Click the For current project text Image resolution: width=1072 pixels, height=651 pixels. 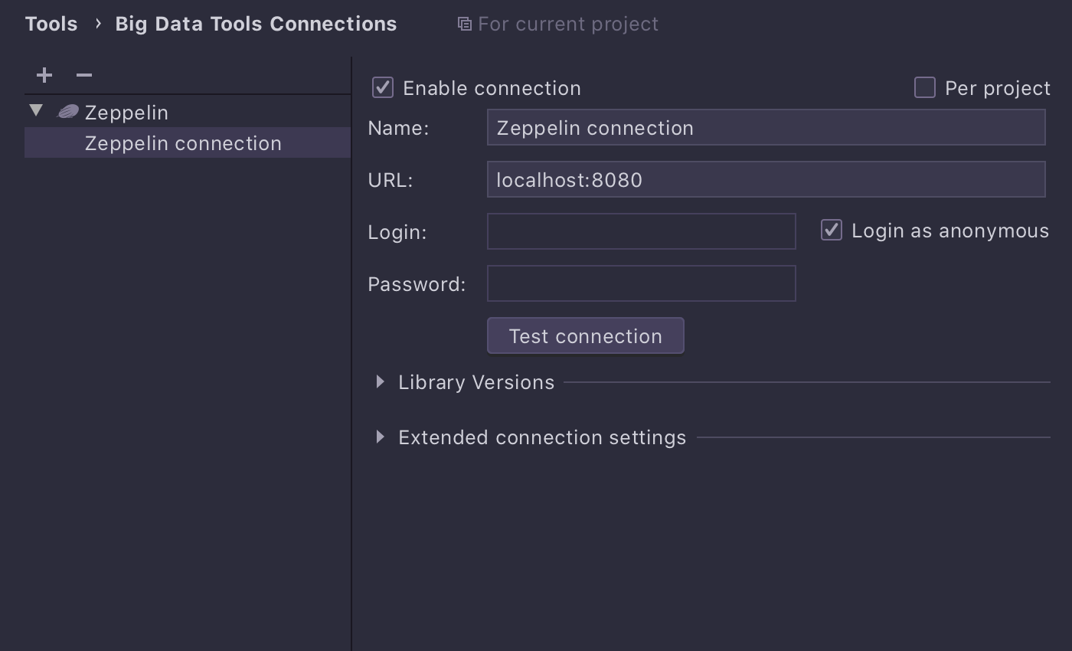pyautogui.click(x=568, y=25)
